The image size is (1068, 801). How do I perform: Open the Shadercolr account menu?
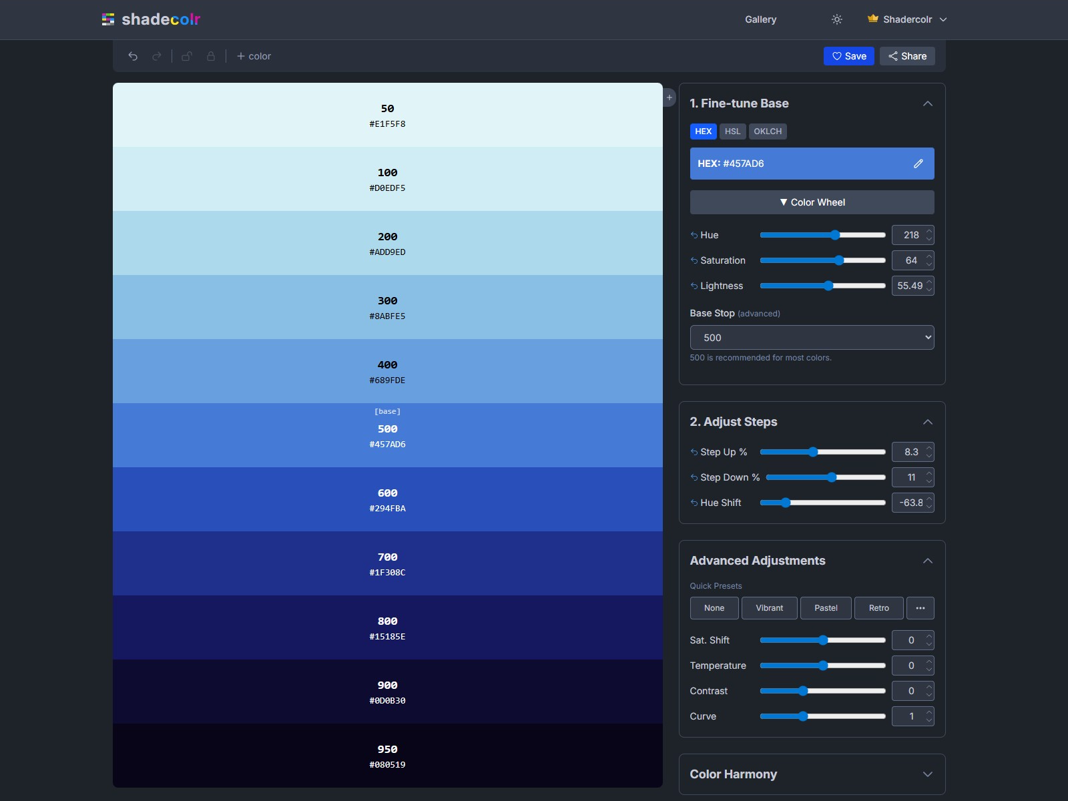tap(907, 19)
